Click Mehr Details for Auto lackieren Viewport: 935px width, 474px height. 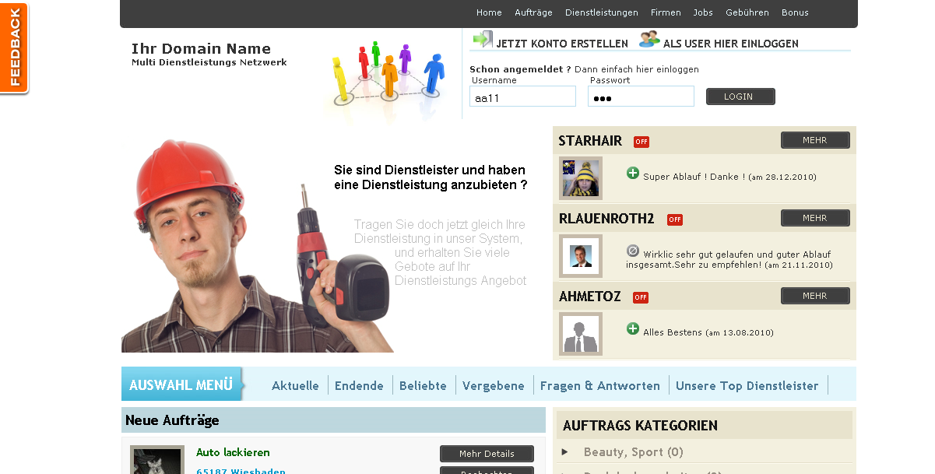487,454
